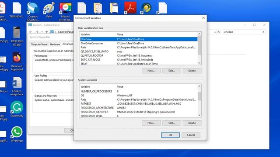Viewport: 280px width, 157px height.
Task: Click the Value column header in System variables
Action: point(157,87)
